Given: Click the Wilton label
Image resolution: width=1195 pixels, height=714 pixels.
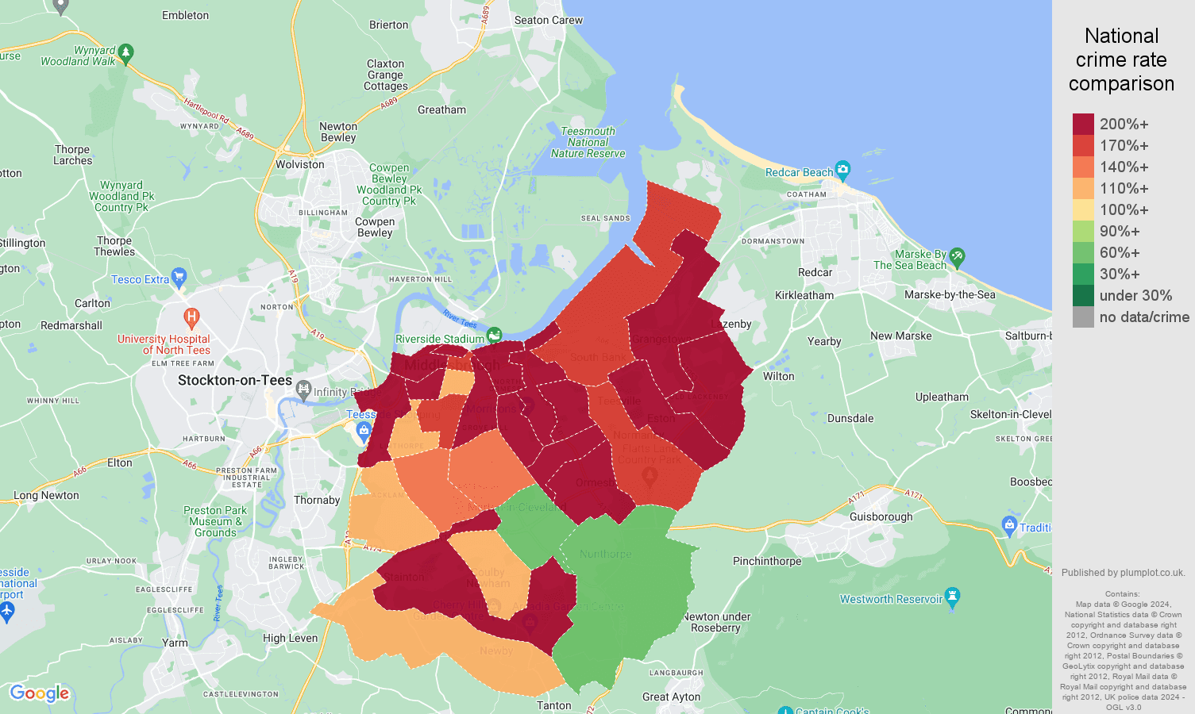Looking at the screenshot, I should 778,376.
